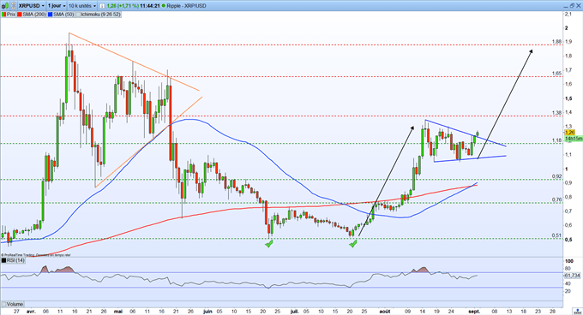The image size is (583, 315).
Task: Click the green status dot before Ripple
Action: (164, 6)
